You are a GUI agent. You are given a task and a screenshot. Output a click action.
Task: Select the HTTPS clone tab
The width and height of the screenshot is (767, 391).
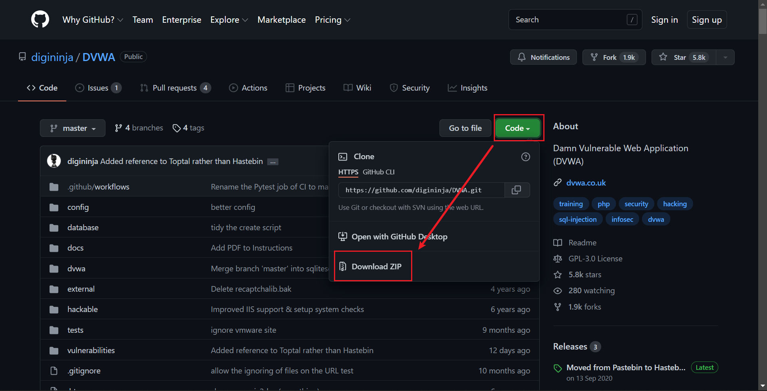(348, 172)
